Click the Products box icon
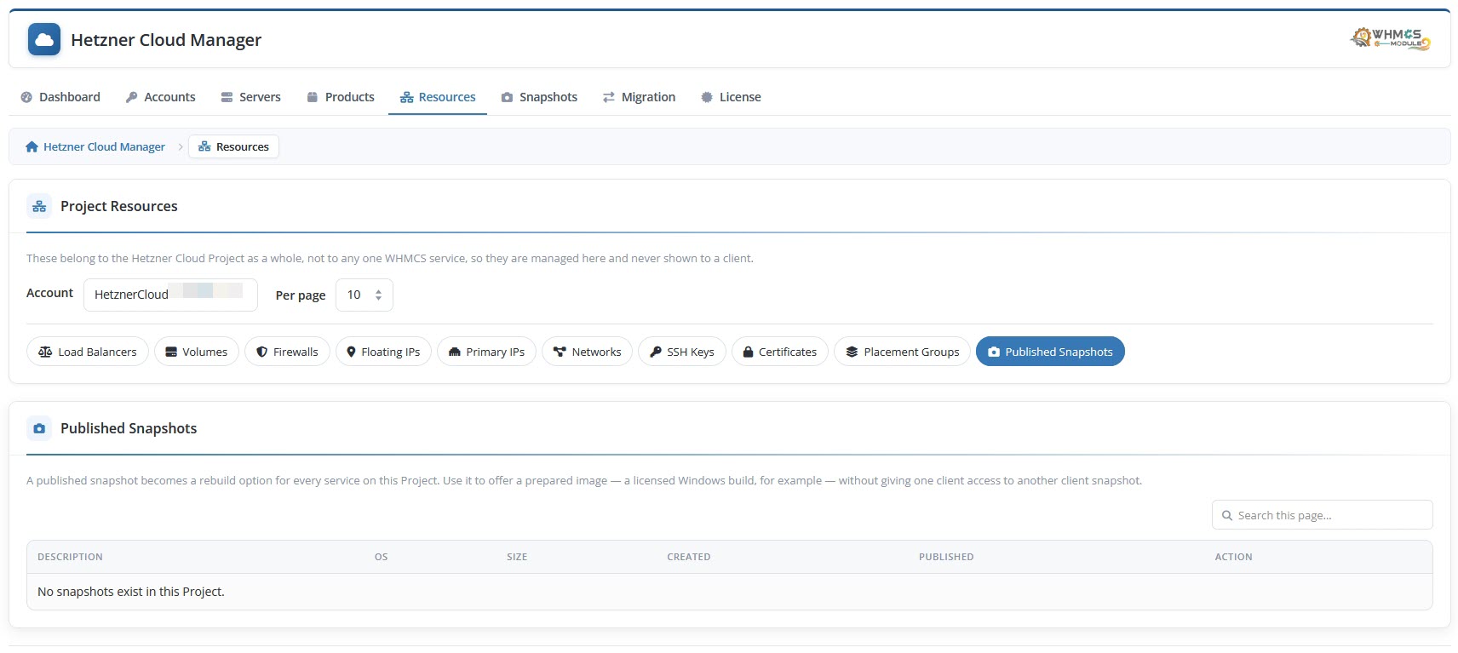This screenshot has width=1458, height=653. [x=313, y=97]
